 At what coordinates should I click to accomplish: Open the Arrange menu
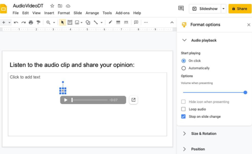pyautogui.click(x=92, y=13)
